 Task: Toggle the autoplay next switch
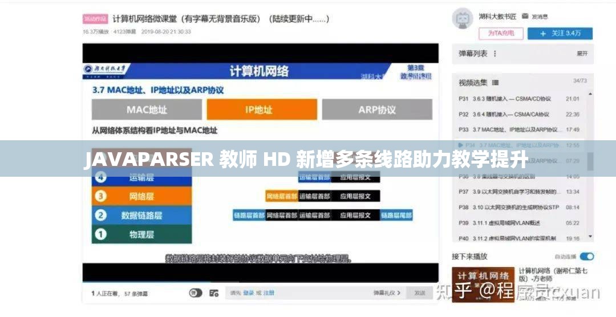coord(587,257)
